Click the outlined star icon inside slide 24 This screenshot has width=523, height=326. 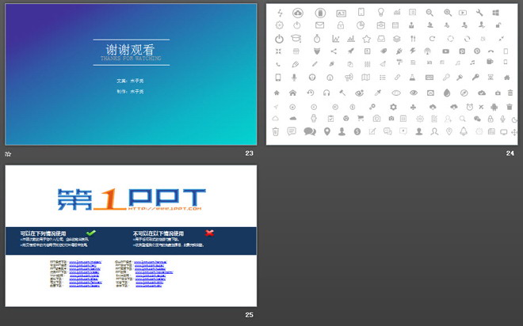pyautogui.click(x=367, y=39)
